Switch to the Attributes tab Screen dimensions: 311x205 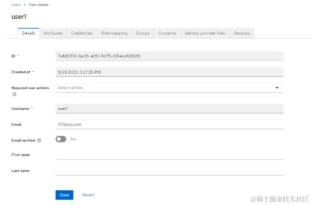53,33
